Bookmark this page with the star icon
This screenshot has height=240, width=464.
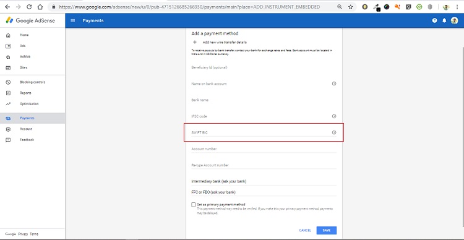pyautogui.click(x=351, y=7)
